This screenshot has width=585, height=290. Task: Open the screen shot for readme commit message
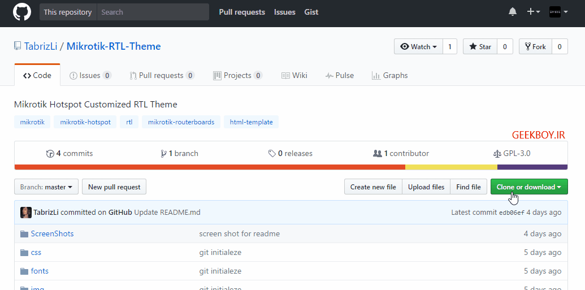240,233
